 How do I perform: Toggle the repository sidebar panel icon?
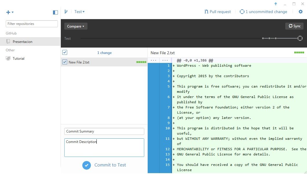[x=55, y=12]
